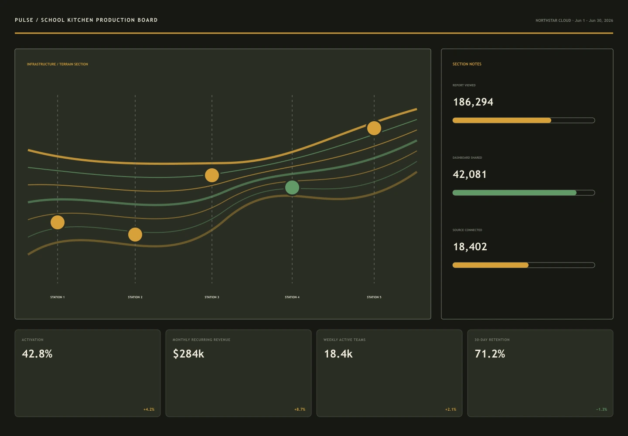The image size is (628, 436).
Task: Click the "ACTIVATION" card label
Action: point(33,340)
